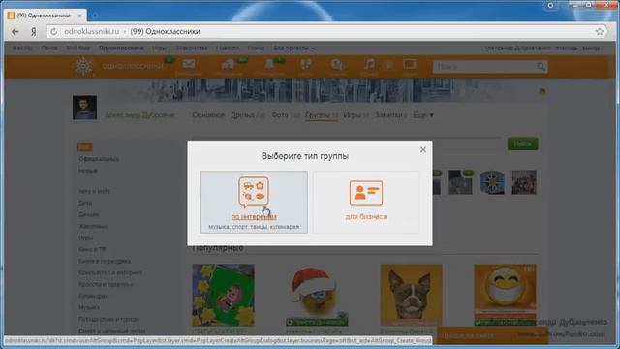Open 'Знакомства' link in top bar
The image size is (620, 349).
(192, 48)
